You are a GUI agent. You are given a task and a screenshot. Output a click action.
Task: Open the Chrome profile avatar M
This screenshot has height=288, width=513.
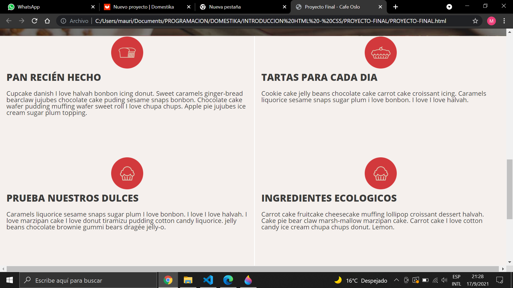[x=491, y=21]
